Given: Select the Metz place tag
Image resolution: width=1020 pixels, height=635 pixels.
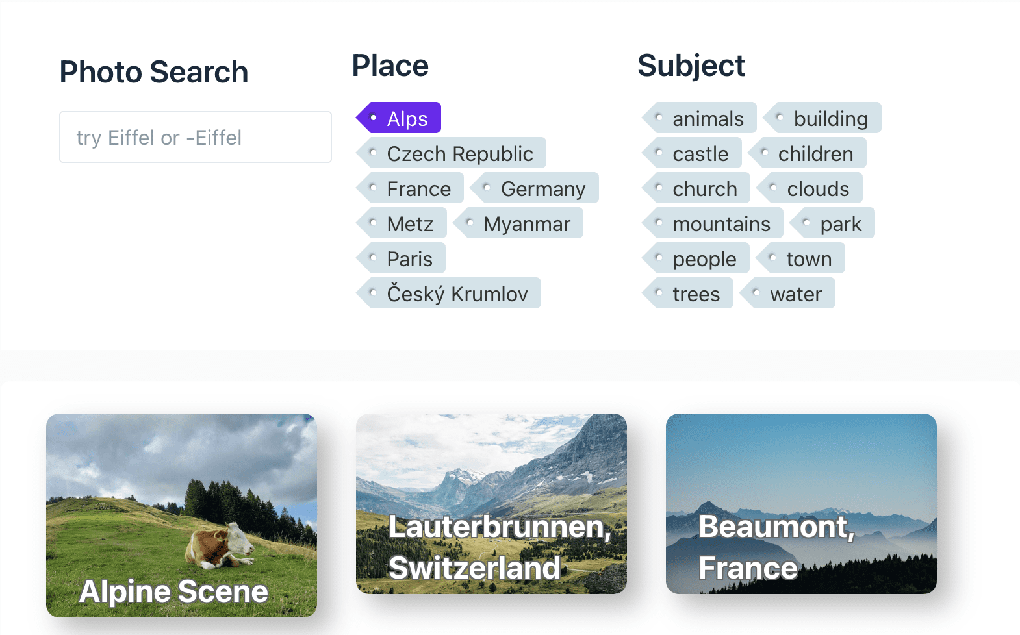Looking at the screenshot, I should coord(401,223).
